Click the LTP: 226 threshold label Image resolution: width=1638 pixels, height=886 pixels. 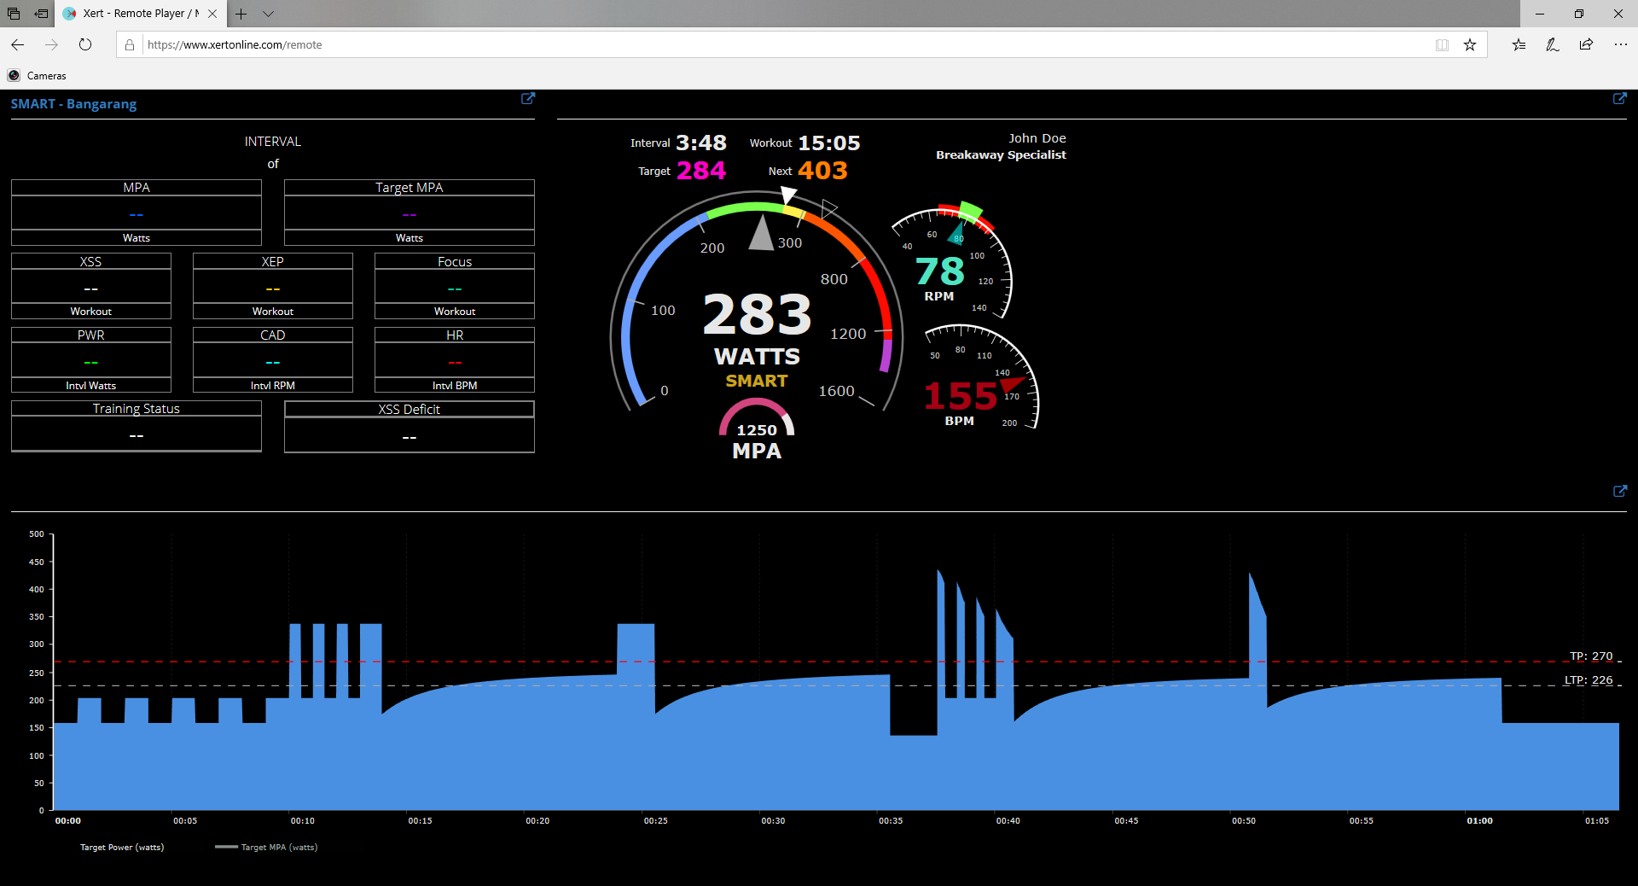[1589, 680]
